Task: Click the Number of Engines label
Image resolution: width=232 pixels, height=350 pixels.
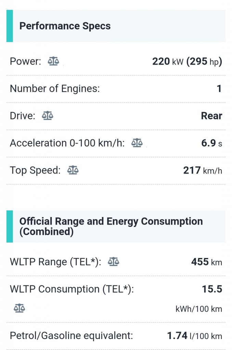Action: (x=55, y=89)
